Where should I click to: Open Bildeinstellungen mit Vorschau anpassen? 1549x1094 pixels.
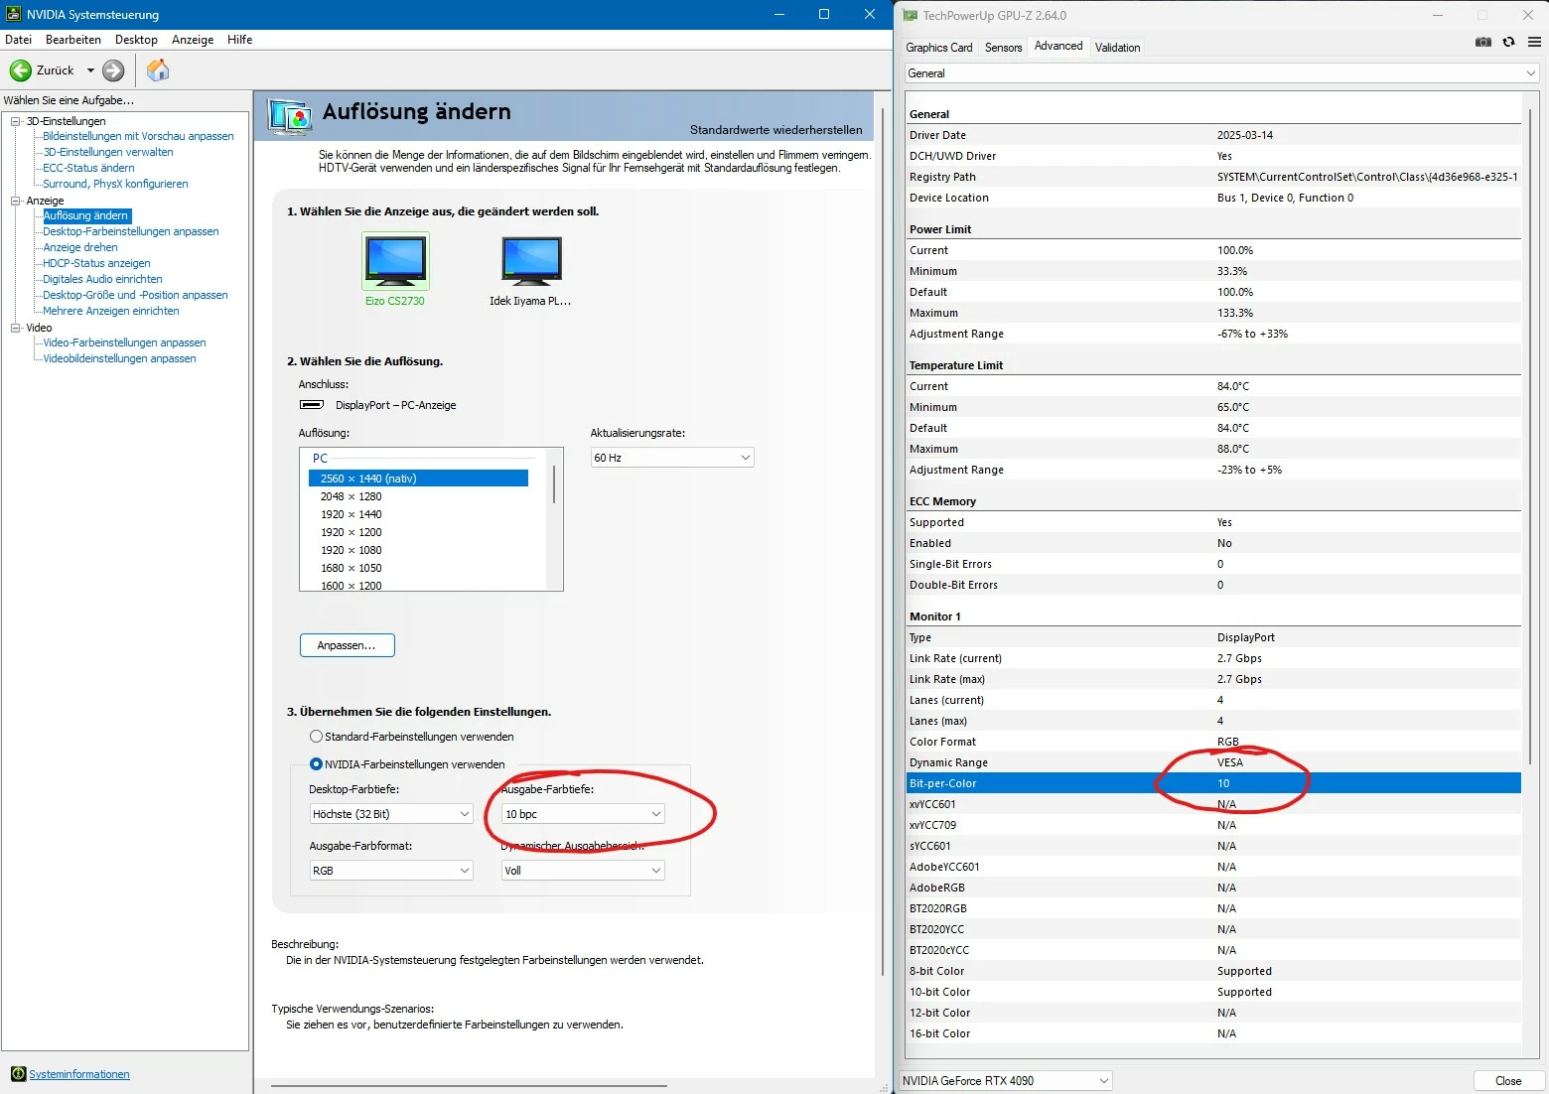point(138,136)
